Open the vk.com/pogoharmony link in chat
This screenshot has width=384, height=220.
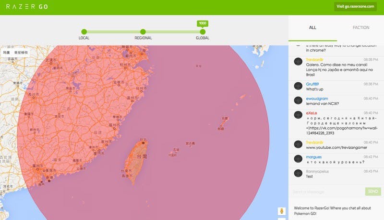tap(342, 131)
